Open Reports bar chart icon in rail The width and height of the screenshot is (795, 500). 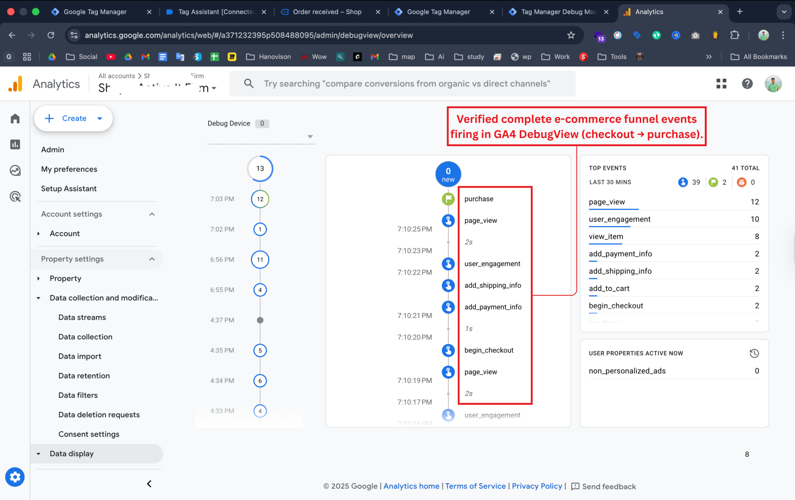(15, 144)
